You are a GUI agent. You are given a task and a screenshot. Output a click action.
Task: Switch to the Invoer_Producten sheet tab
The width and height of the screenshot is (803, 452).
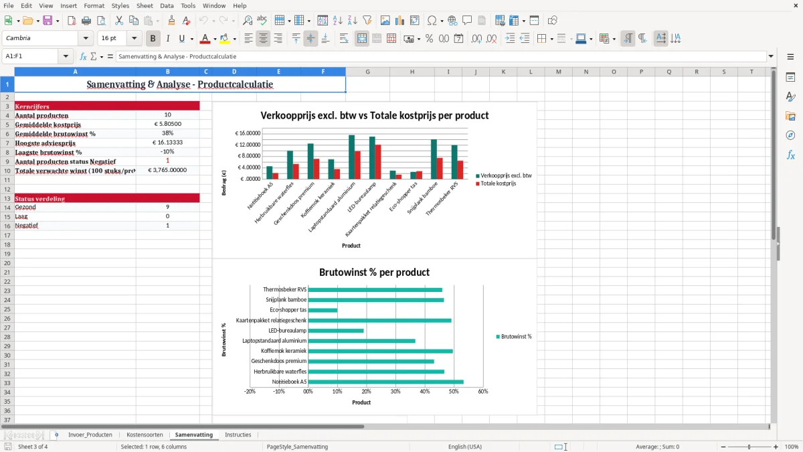tap(90, 435)
